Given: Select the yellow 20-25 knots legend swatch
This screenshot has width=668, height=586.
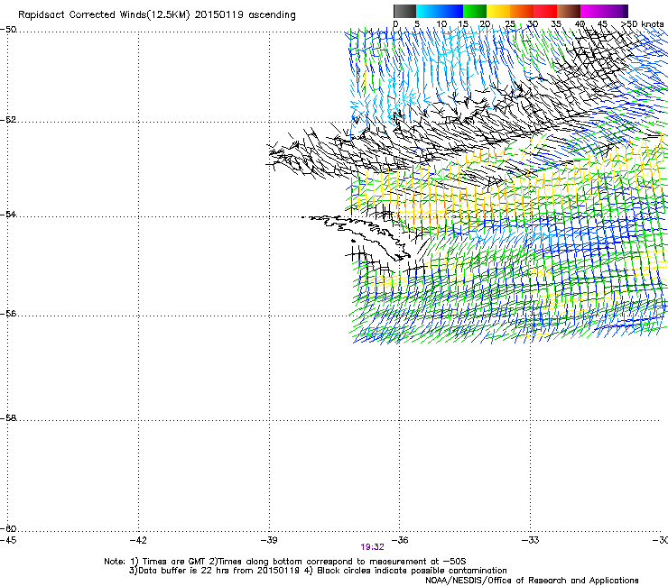Looking at the screenshot, I should [x=498, y=11].
